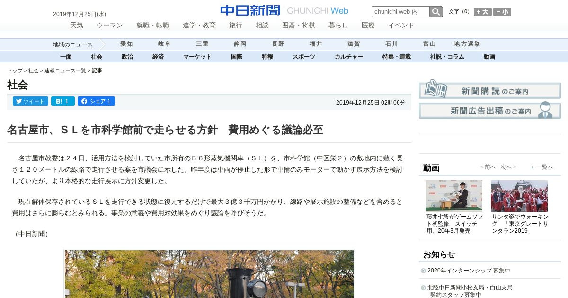Click the steam locomotive article photo
The height and width of the screenshot is (298, 568).
tap(209, 274)
